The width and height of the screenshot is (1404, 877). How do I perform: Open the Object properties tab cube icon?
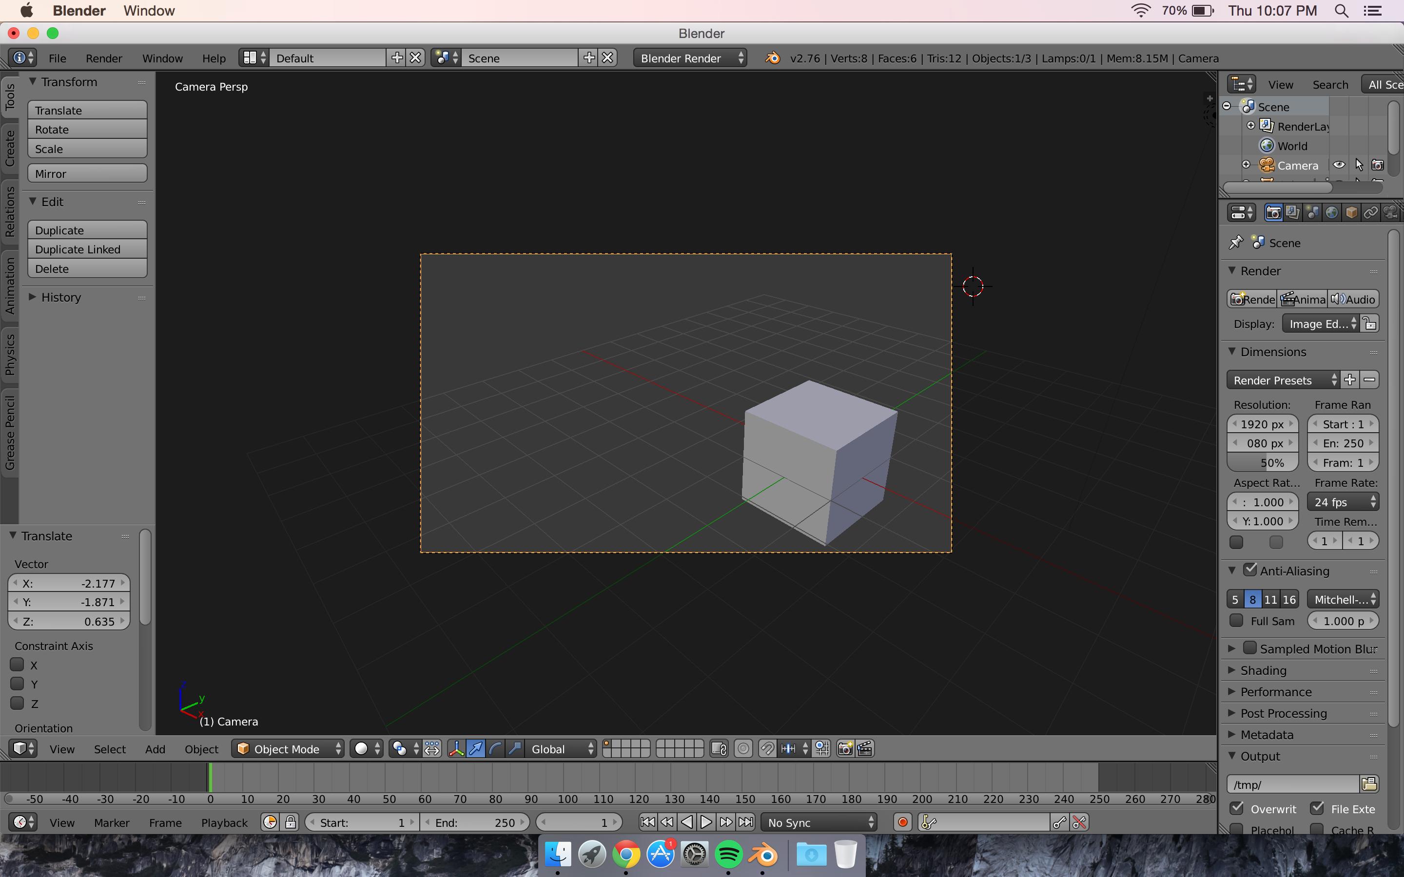pyautogui.click(x=1351, y=213)
